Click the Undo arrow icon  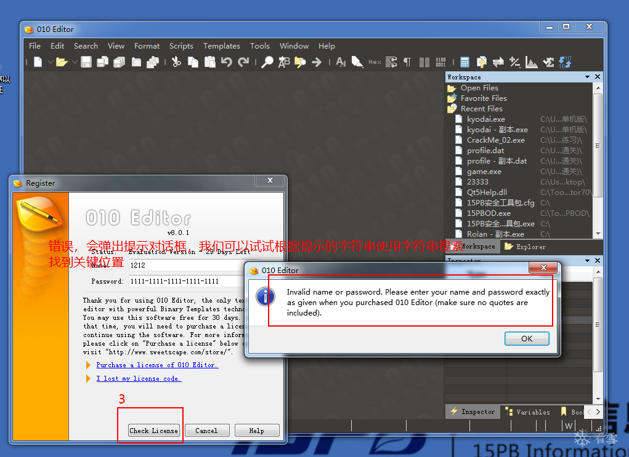point(227,62)
